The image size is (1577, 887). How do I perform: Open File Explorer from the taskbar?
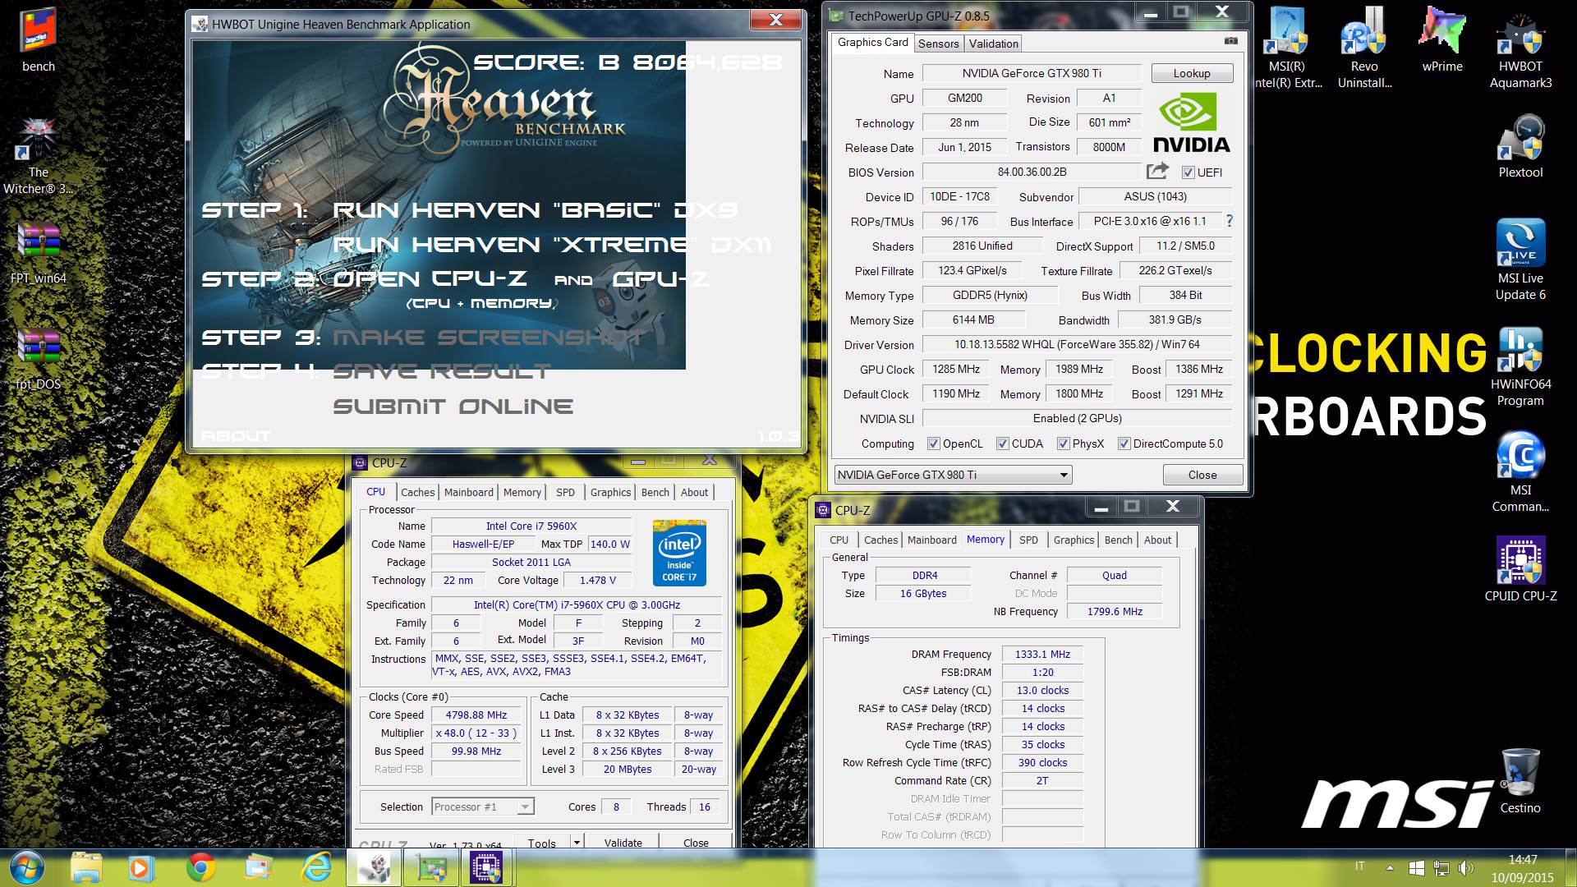(85, 868)
